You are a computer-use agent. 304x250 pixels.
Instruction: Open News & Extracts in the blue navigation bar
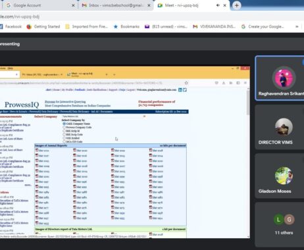18,112
